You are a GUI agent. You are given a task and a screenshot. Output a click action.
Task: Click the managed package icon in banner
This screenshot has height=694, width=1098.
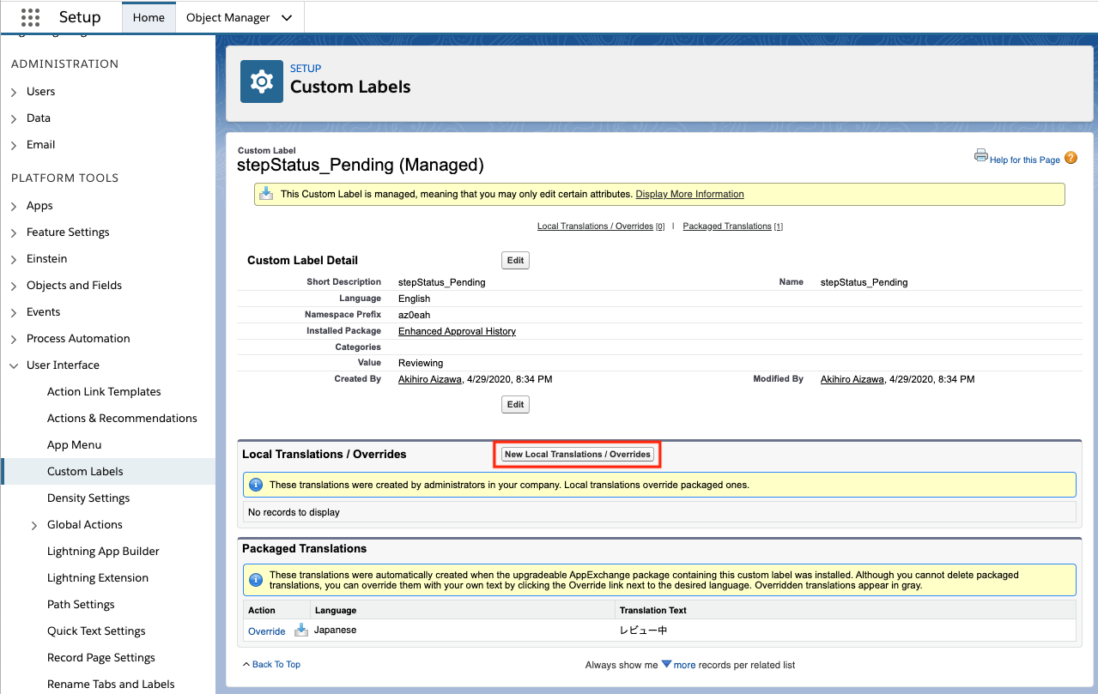266,194
